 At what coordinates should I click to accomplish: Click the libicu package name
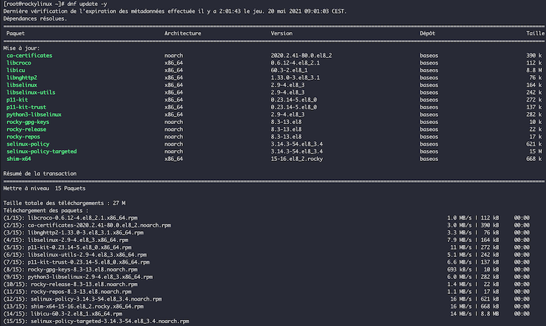16,70
